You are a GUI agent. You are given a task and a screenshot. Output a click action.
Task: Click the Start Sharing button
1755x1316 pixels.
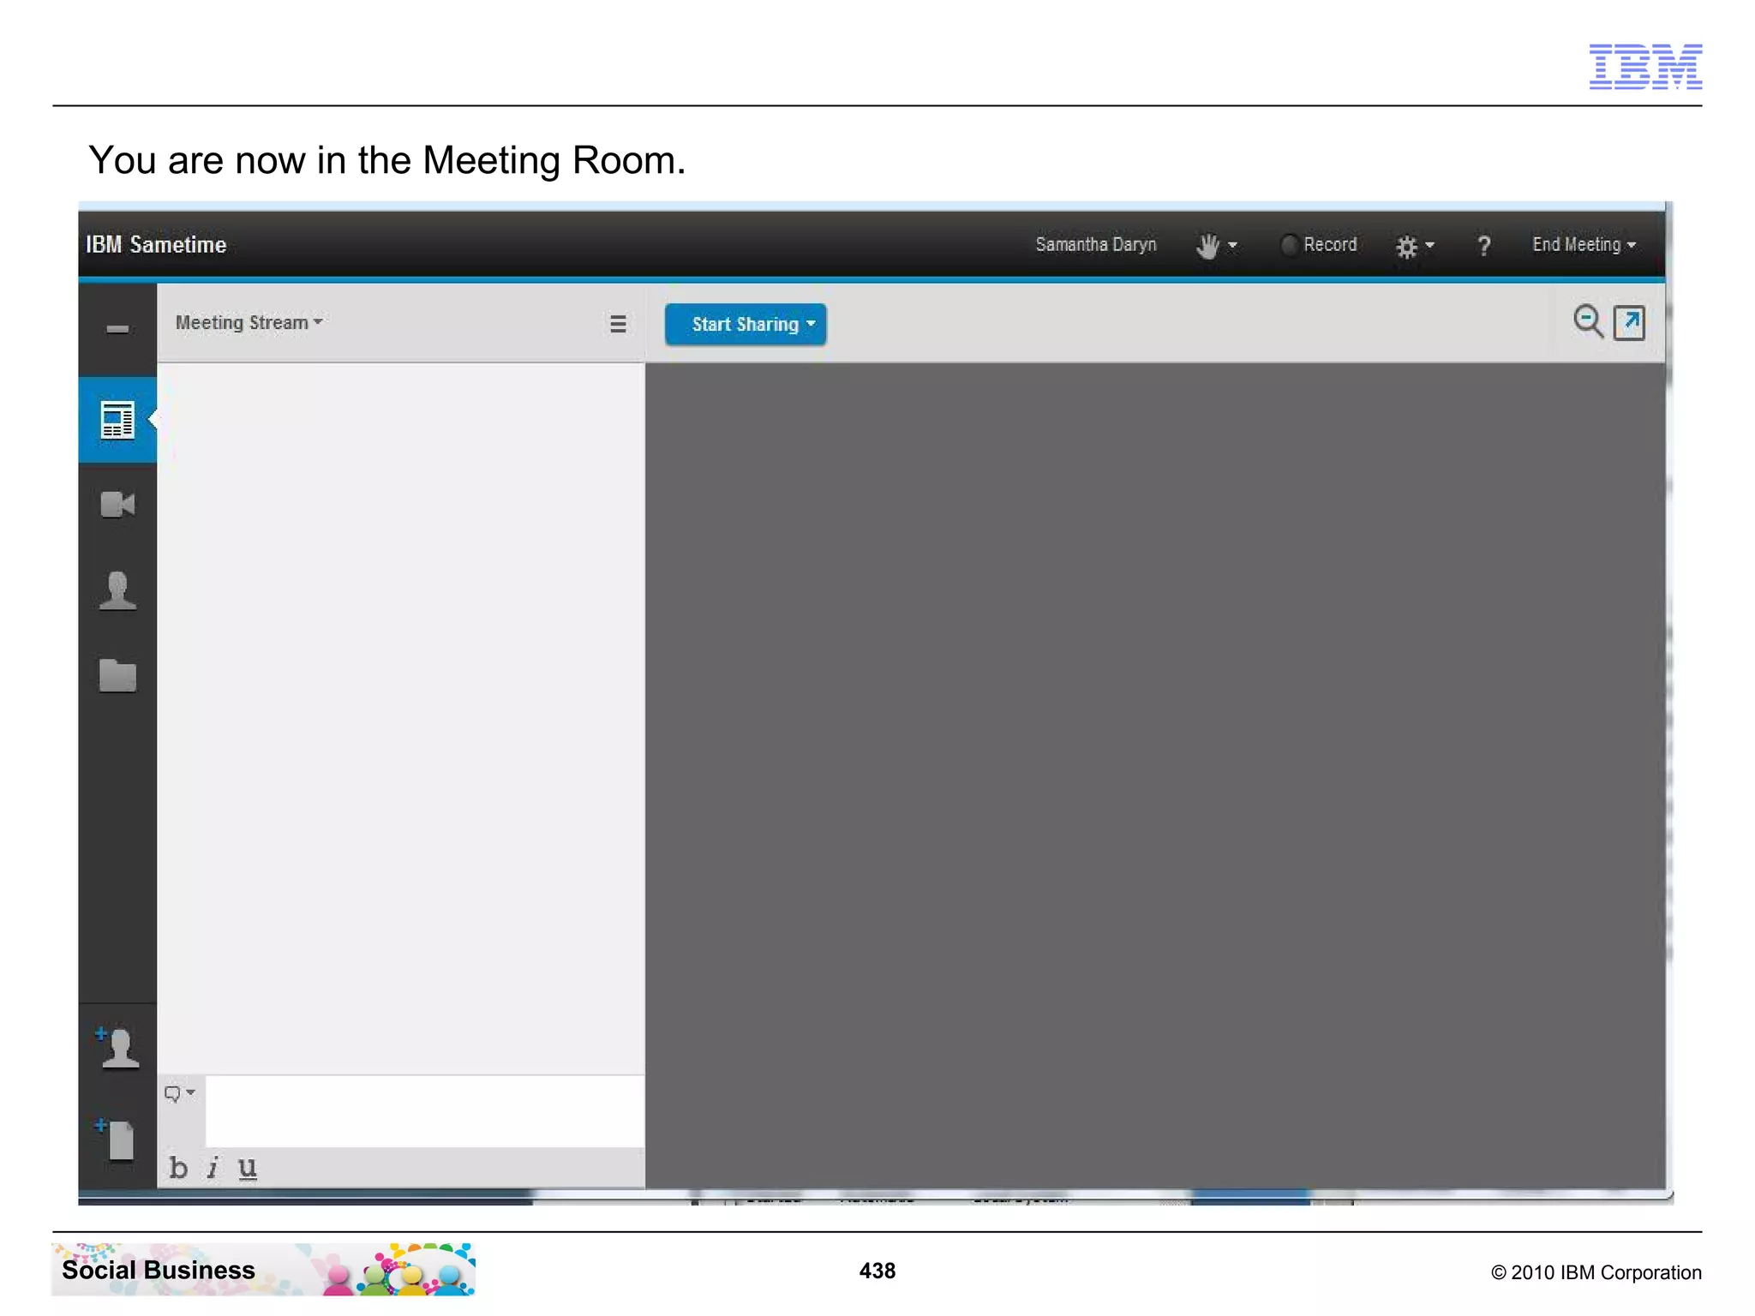pos(746,325)
